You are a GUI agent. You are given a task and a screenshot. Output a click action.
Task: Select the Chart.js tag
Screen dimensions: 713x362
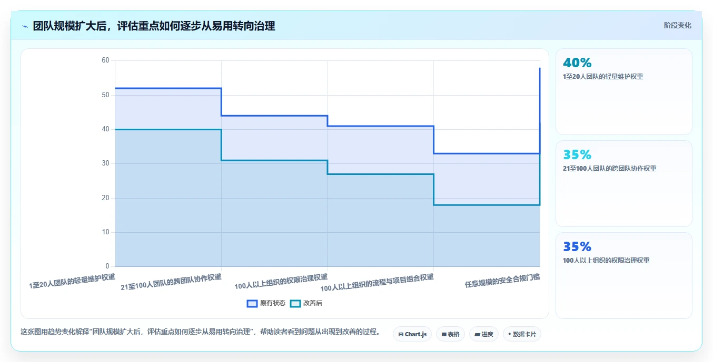pos(412,334)
